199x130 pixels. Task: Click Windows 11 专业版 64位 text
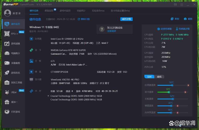tap(44, 27)
